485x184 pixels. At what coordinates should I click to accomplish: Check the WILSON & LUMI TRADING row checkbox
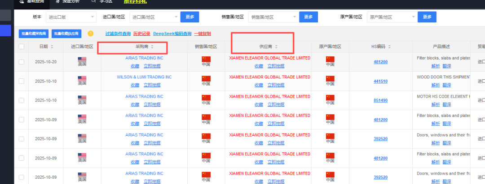click(x=22, y=81)
